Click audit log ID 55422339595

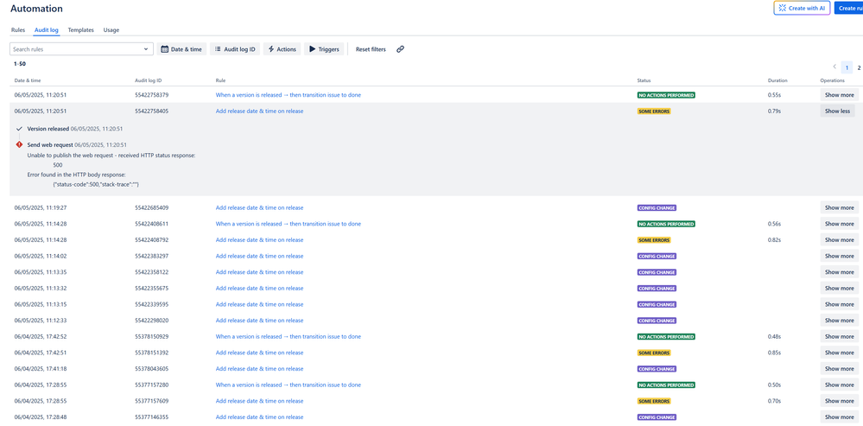click(x=152, y=304)
